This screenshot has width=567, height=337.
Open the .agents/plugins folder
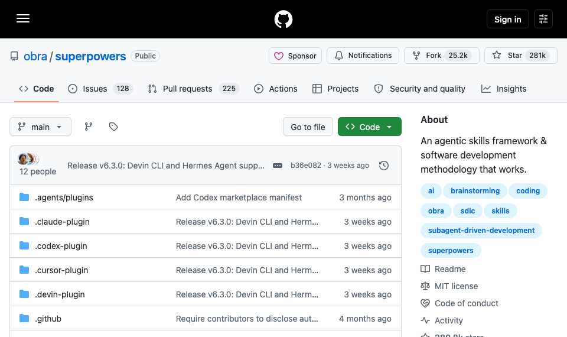click(x=64, y=197)
